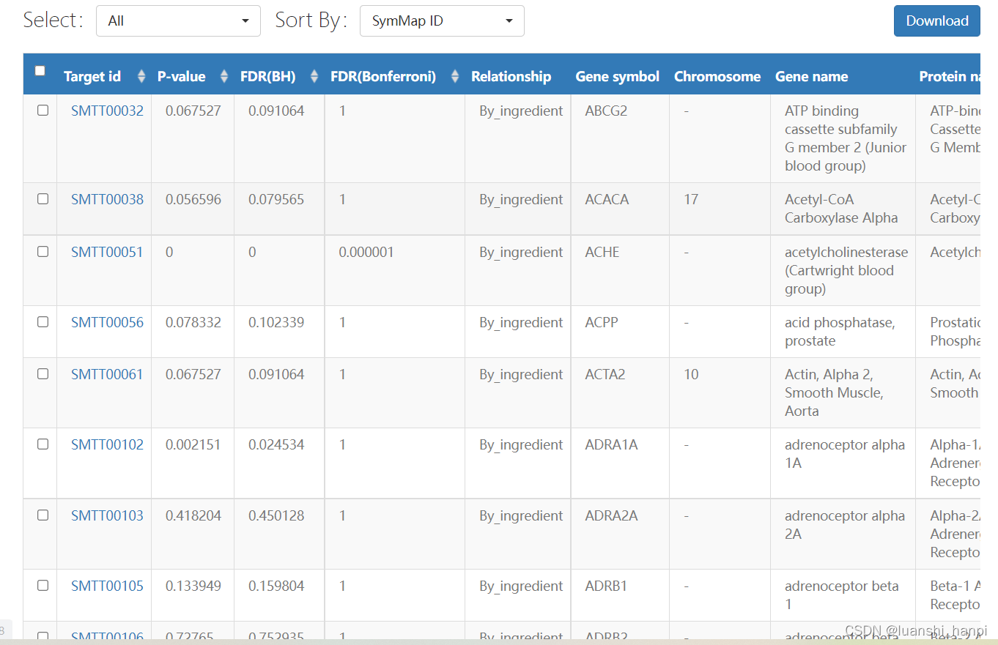Screen dimensions: 998x645
Task: Open target link SMTT00105
Action: tap(107, 586)
